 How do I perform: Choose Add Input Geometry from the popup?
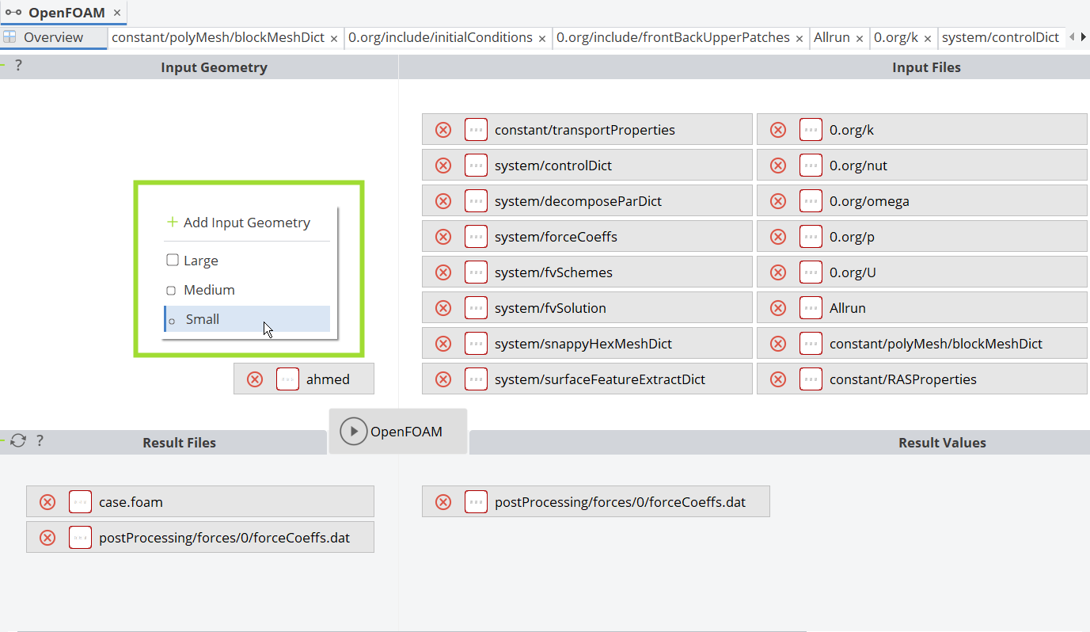click(x=246, y=223)
